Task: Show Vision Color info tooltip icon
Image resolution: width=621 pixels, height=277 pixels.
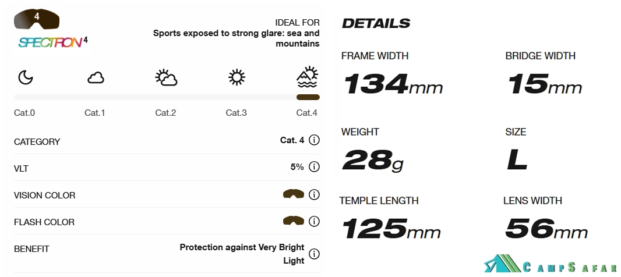Action: tap(314, 194)
